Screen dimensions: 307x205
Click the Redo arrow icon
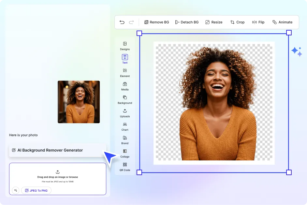pos(131,22)
